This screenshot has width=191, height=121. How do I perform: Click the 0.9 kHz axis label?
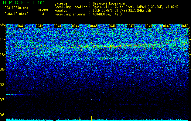2,70
